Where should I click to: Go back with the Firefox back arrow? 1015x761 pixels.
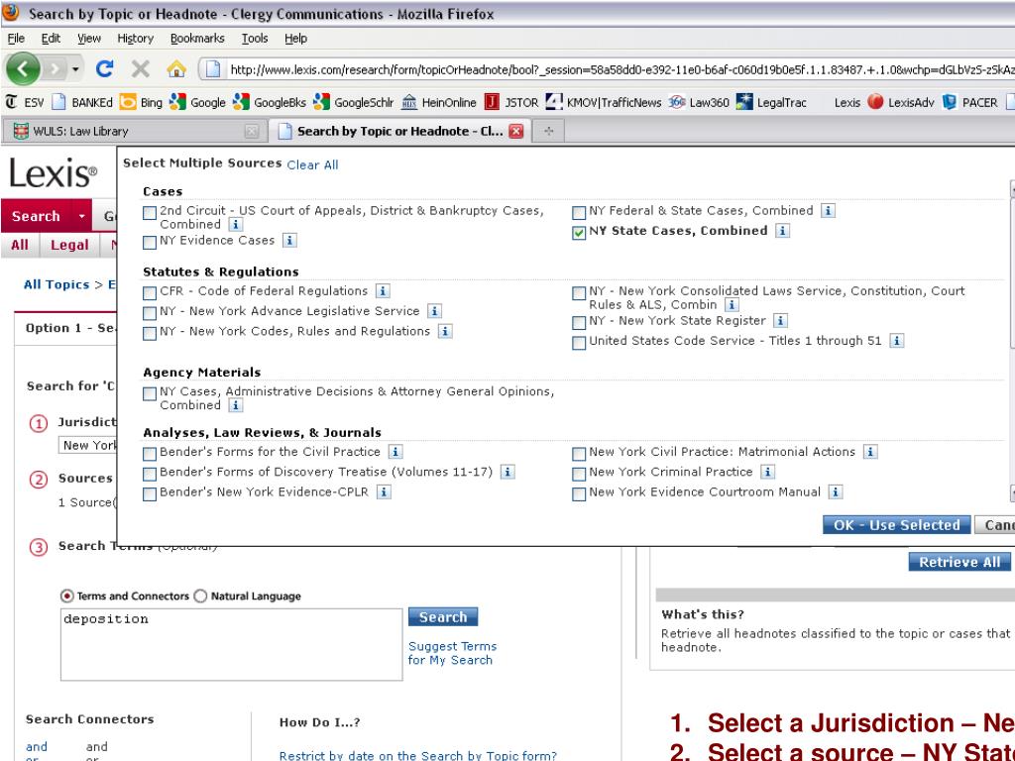(x=23, y=68)
